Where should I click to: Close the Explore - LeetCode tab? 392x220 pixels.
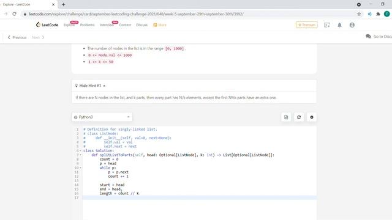[x=53, y=4]
